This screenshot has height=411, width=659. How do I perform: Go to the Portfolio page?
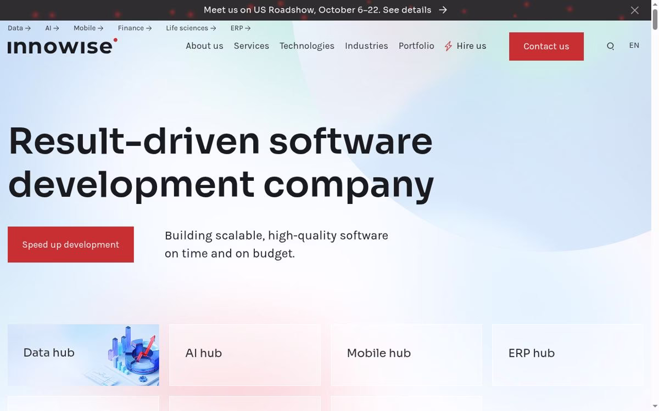click(x=416, y=46)
